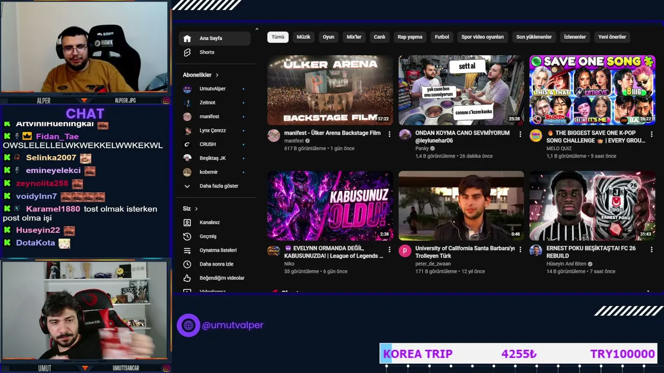Click the peter_de_zwaan pink avatar
The height and width of the screenshot is (373, 664).
point(405,251)
